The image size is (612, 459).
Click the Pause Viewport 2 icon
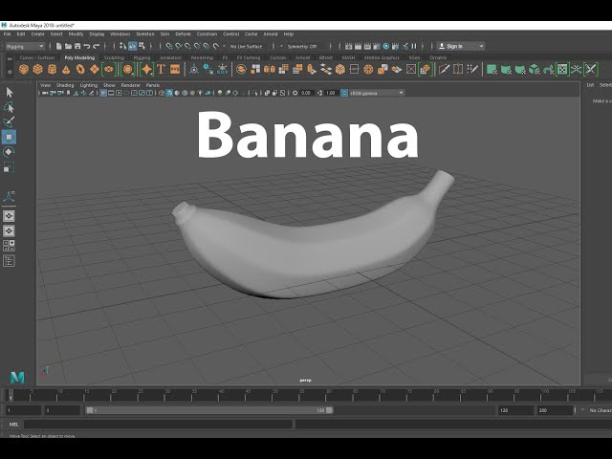(x=414, y=46)
